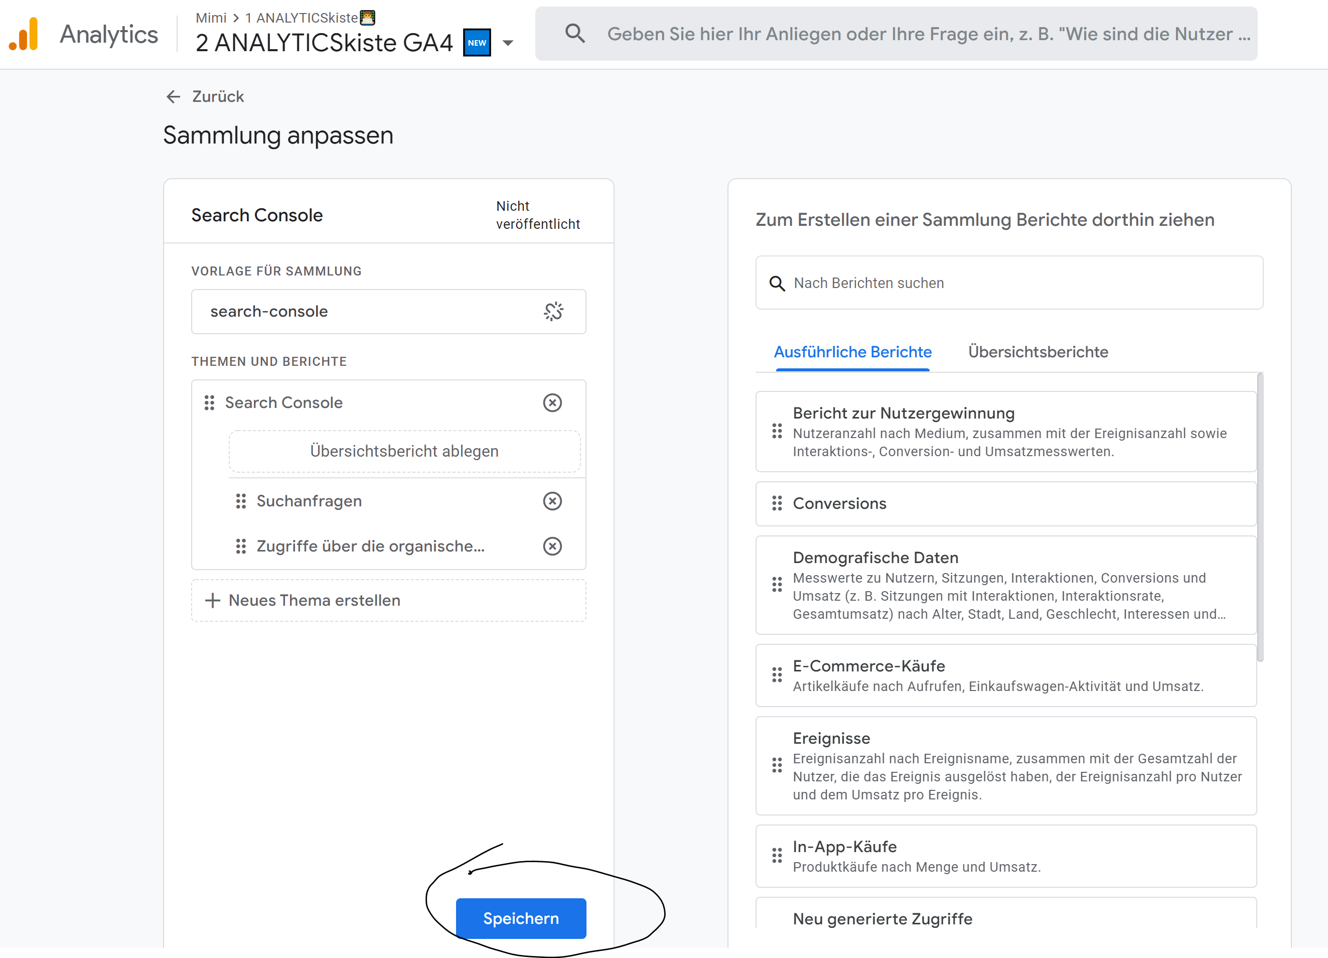
Task: Click the search icon in the top help bar
Action: pos(575,34)
